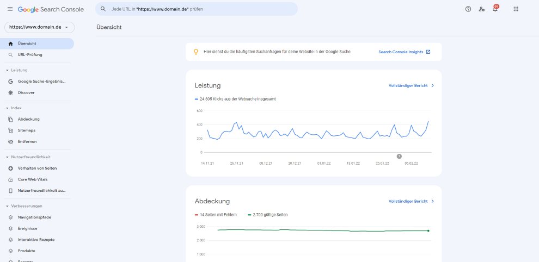Image resolution: width=539 pixels, height=262 pixels.
Task: Open Search Console Insights link
Action: coord(401,52)
